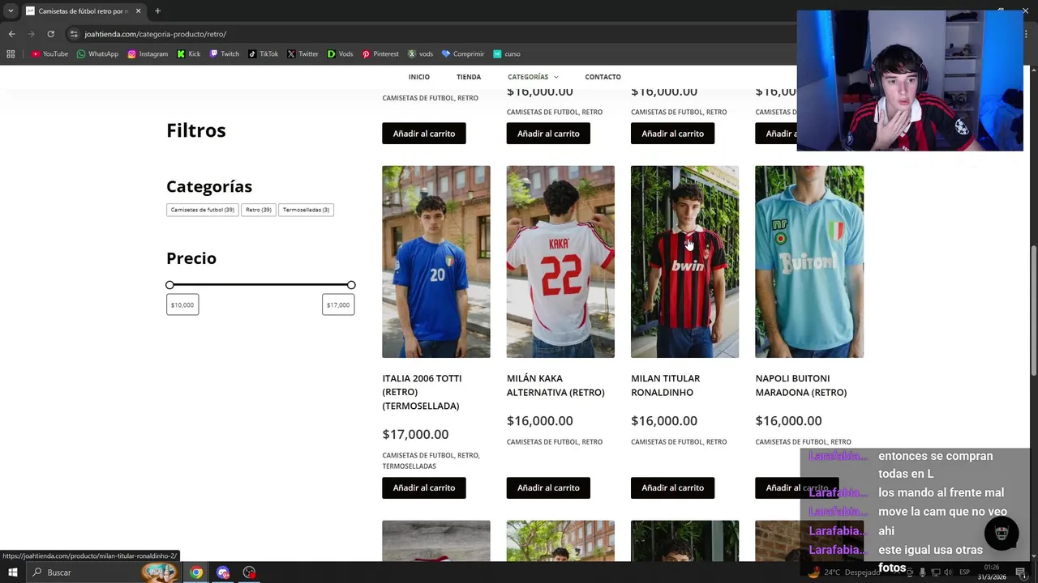Open the Instagram bookmark
This screenshot has height=583, width=1038.
point(148,54)
